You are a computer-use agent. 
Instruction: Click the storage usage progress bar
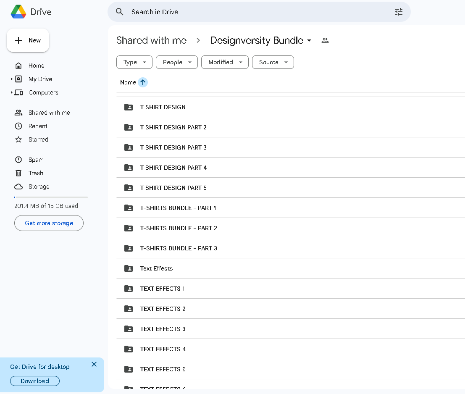coord(51,197)
